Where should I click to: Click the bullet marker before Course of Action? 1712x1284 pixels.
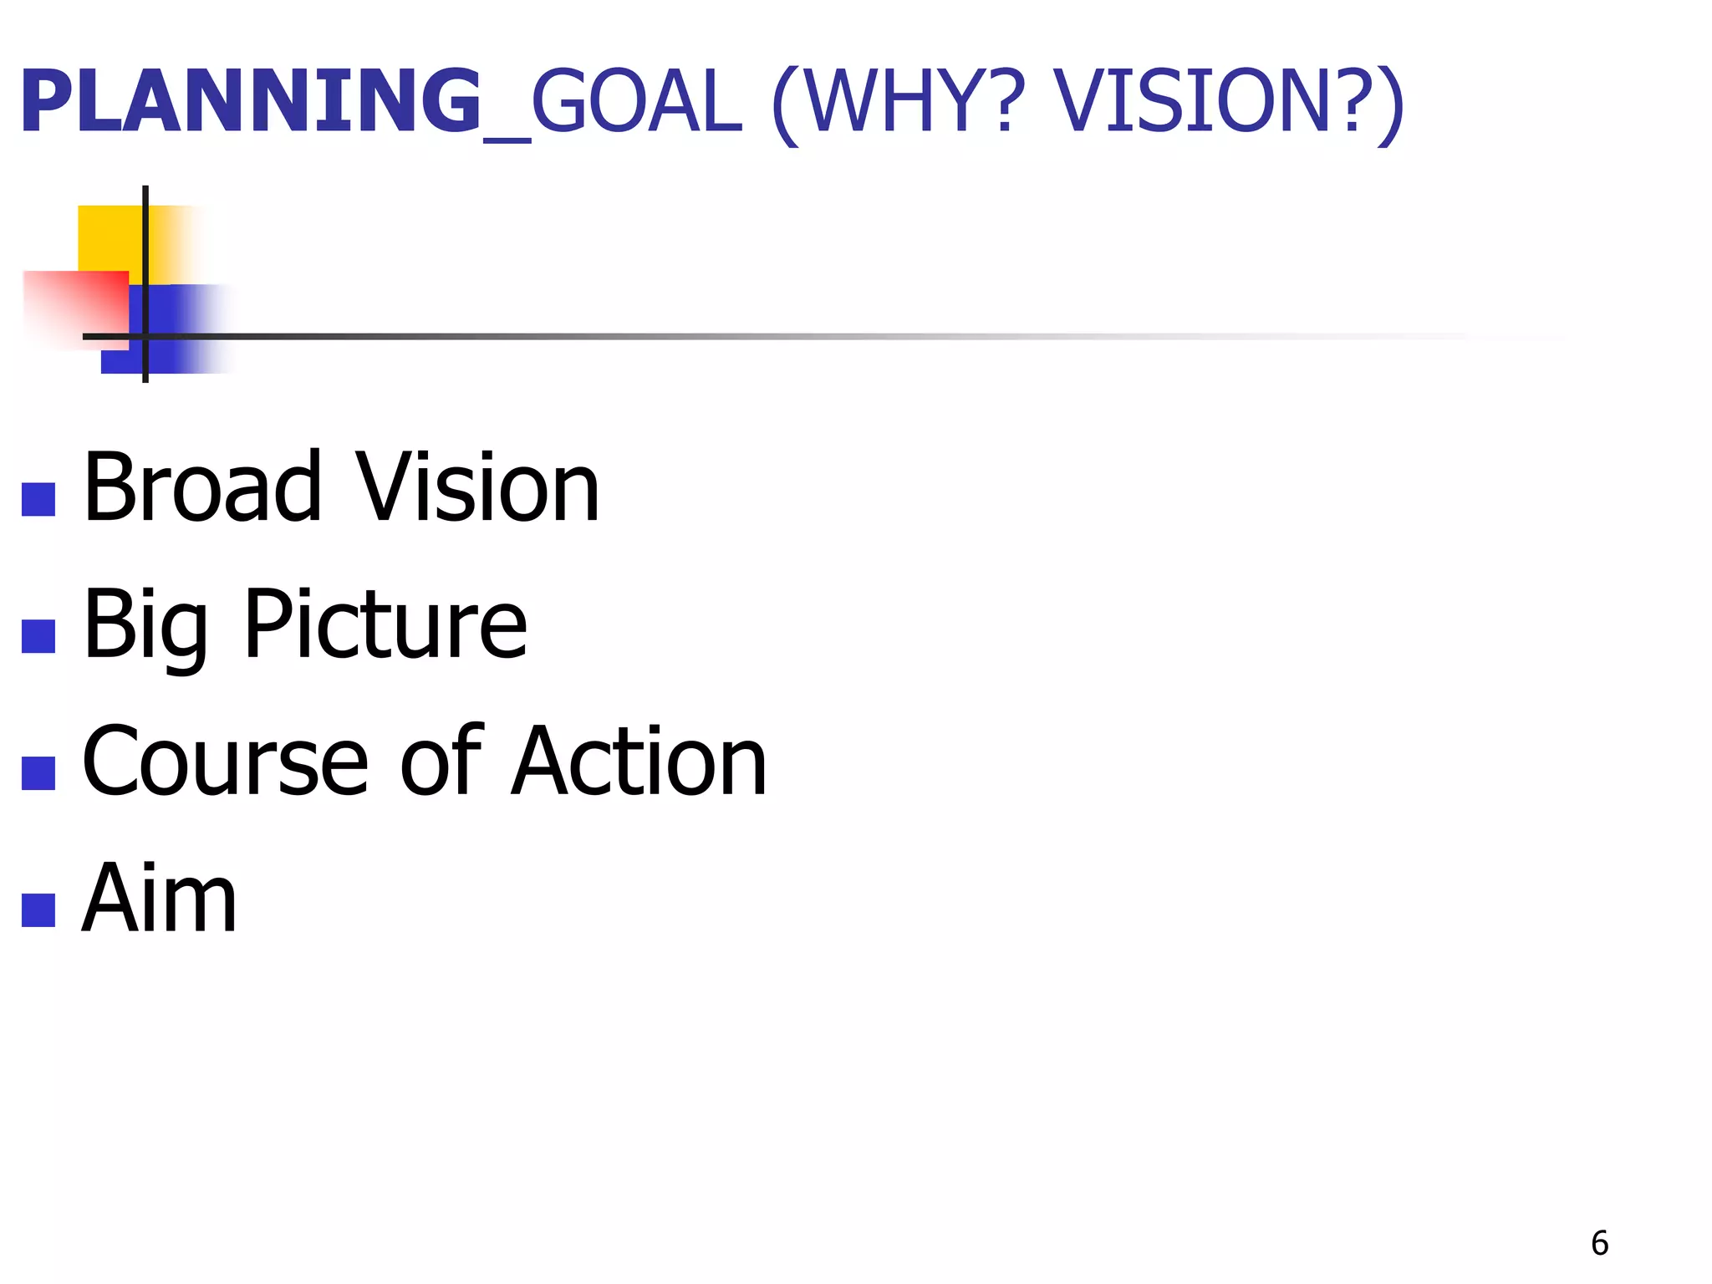38,773
